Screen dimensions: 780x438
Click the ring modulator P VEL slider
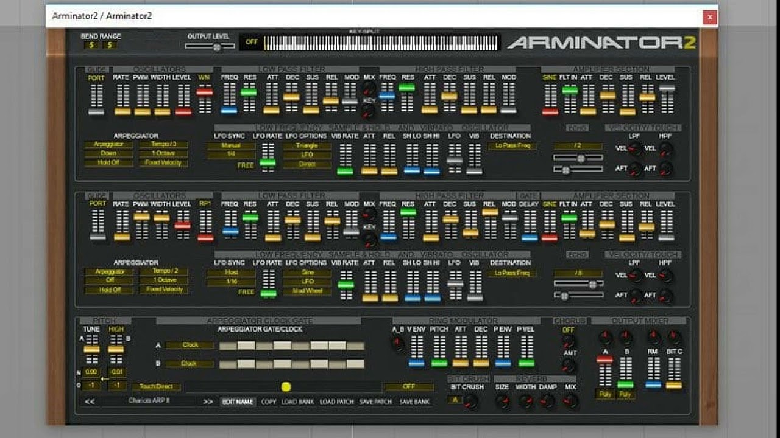pyautogui.click(x=526, y=351)
